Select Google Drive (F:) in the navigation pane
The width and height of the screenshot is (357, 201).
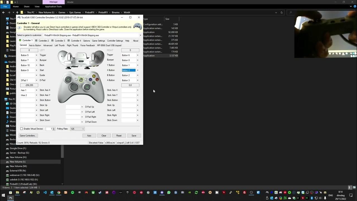tap(18, 148)
